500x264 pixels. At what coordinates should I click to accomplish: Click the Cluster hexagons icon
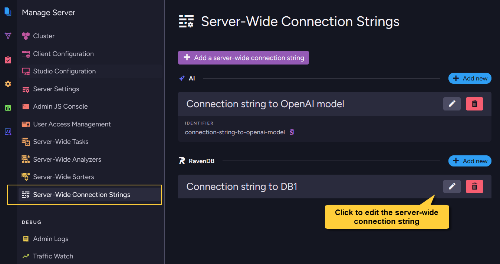tap(26, 36)
